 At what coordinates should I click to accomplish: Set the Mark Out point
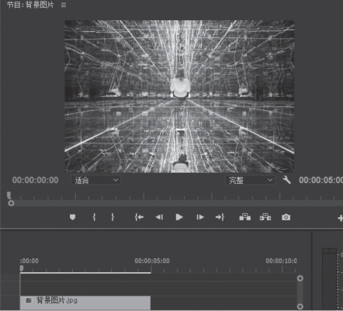(113, 217)
